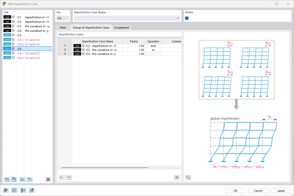Screen dimensions: 294x196
Task: Switch to the Assignment tab
Action: (121, 28)
